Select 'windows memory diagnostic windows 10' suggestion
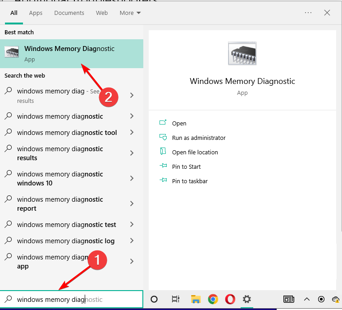 point(60,179)
